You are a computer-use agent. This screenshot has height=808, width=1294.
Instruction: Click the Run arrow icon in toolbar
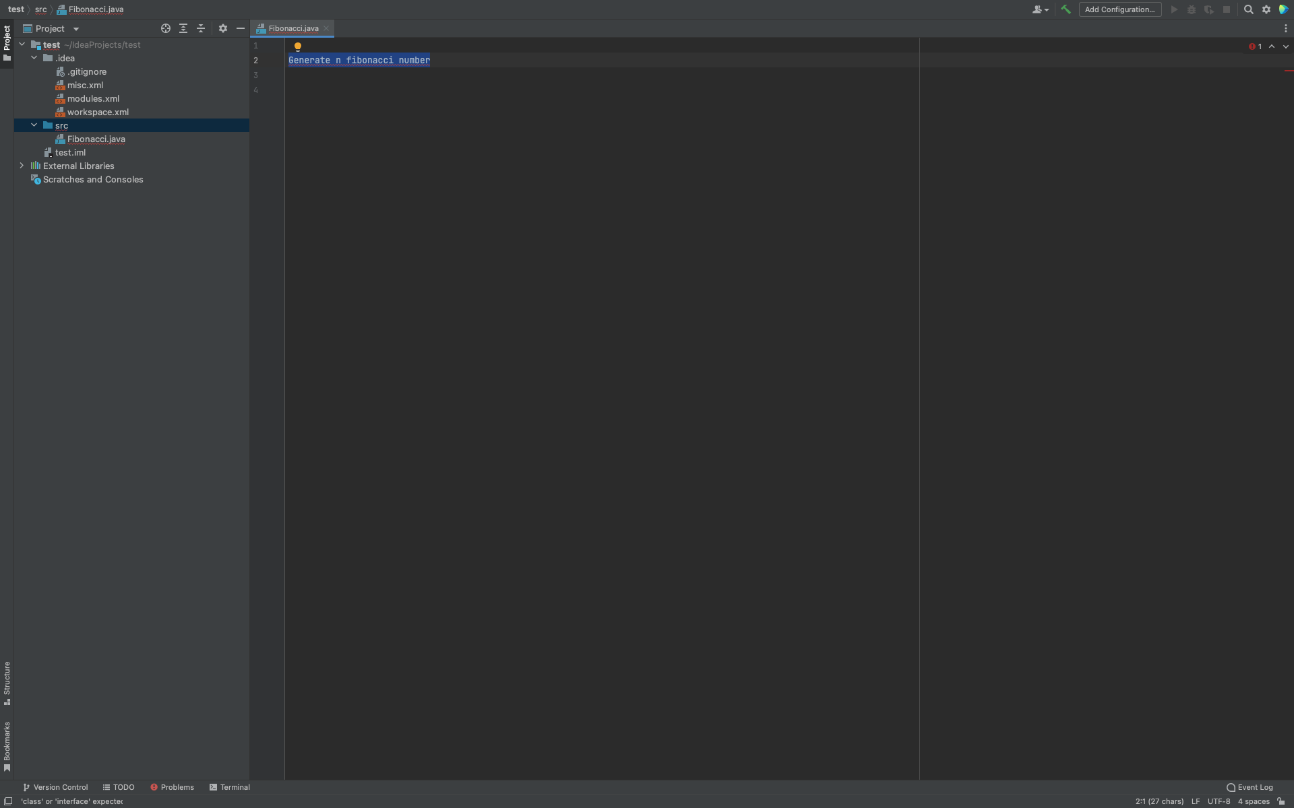(x=1174, y=9)
